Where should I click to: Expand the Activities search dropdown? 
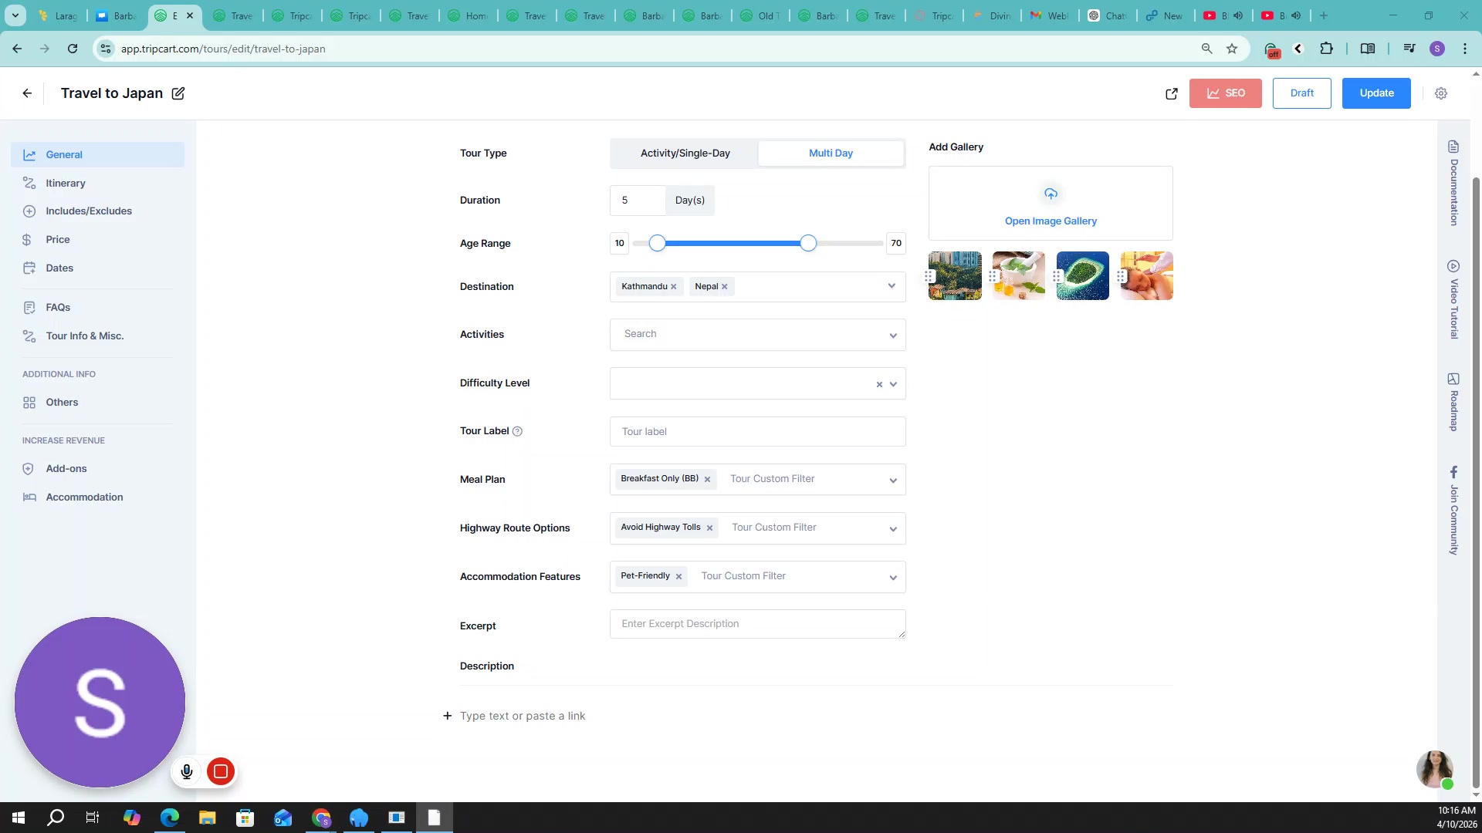tap(893, 336)
